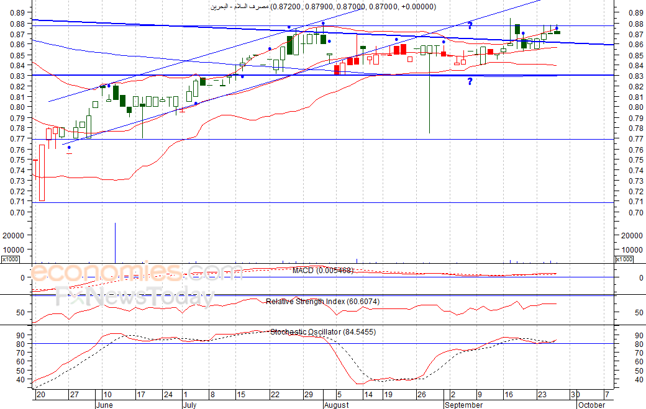646x409 pixels.
Task: Click the September month label
Action: [463, 405]
